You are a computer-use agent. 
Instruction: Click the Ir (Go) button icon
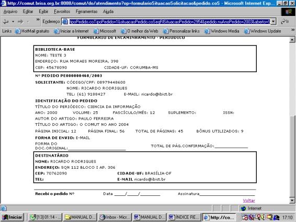tap(285, 22)
